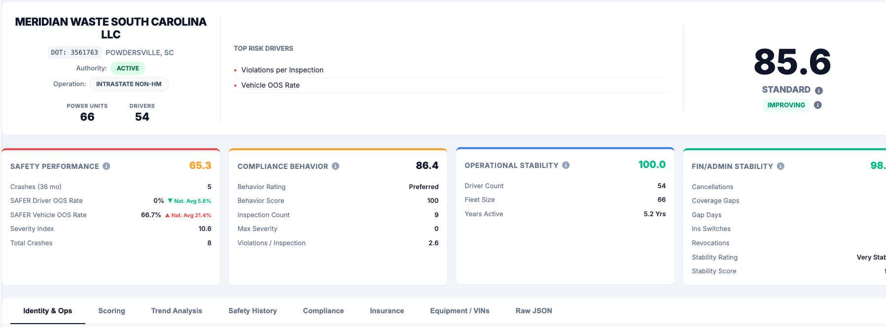This screenshot has height=329, width=886.
Task: Click the Fleet Size value 66
Action: click(662, 199)
